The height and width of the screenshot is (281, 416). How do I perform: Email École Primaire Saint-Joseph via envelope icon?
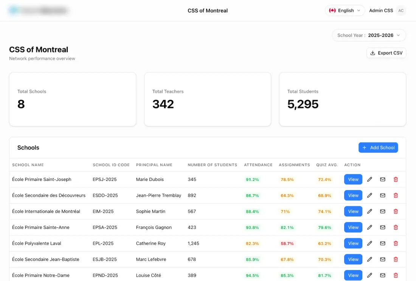pos(383,179)
